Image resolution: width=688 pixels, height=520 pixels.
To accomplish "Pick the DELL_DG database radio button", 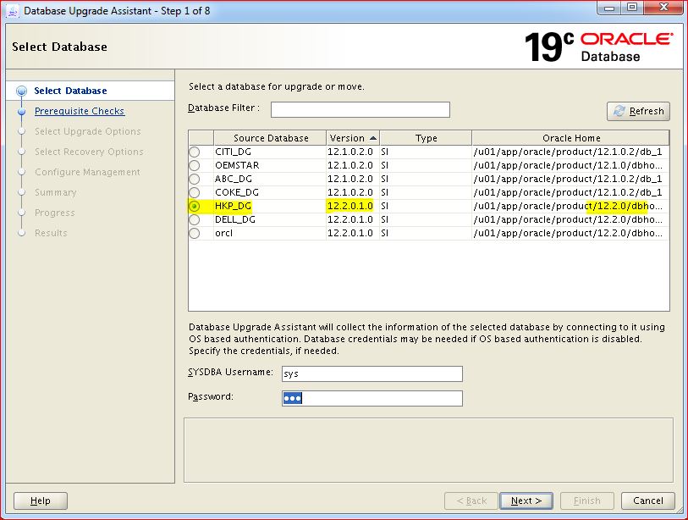I will point(195,219).
